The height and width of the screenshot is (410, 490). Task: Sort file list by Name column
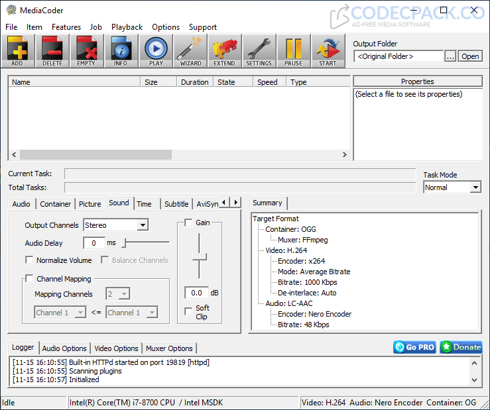pyautogui.click(x=74, y=82)
